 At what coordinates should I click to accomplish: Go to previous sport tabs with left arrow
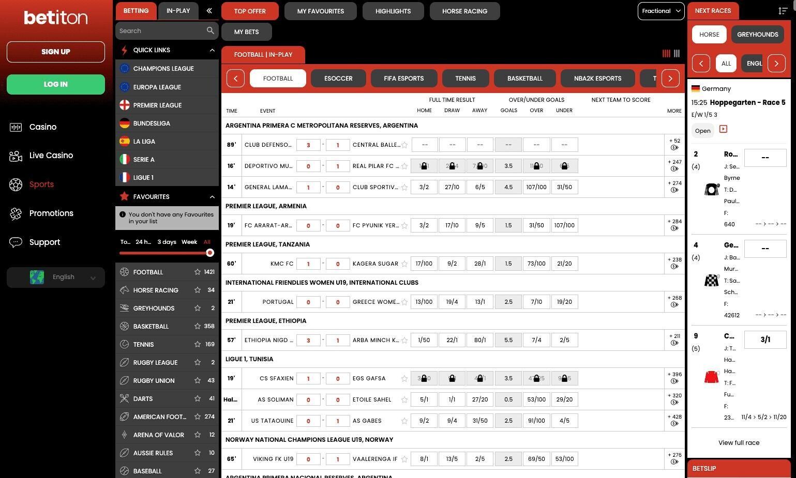coord(235,79)
